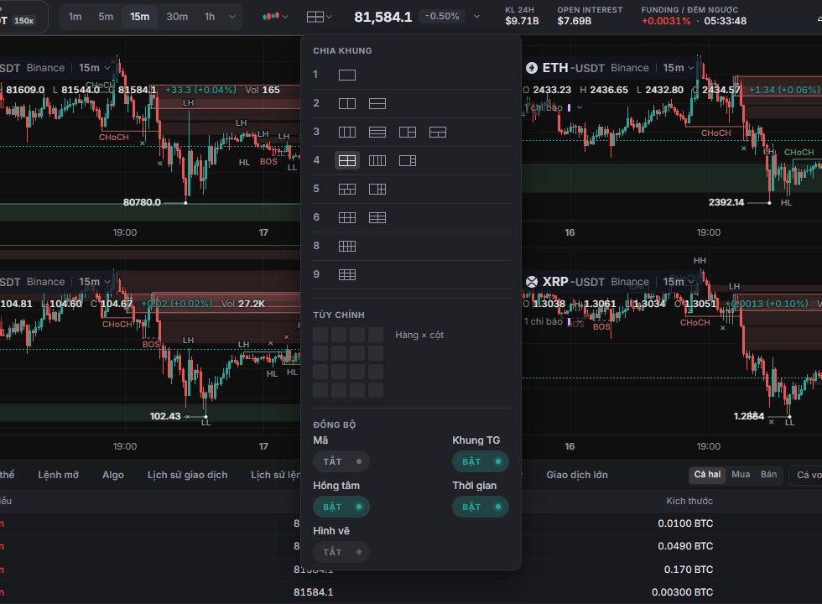This screenshot has height=604, width=822.
Task: Select the three stacked rows layout
Action: point(377,133)
